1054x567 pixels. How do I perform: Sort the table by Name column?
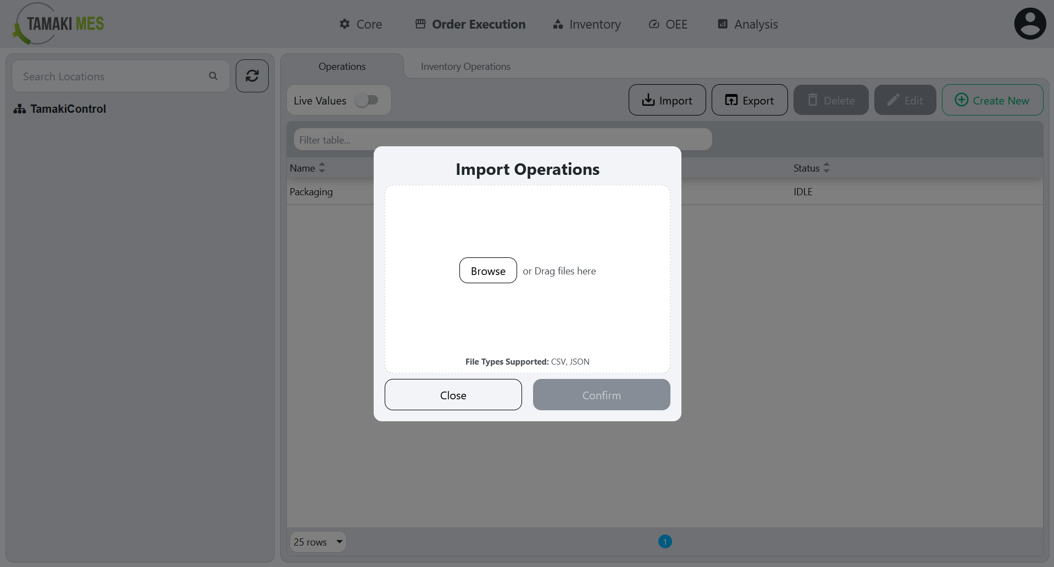point(322,168)
